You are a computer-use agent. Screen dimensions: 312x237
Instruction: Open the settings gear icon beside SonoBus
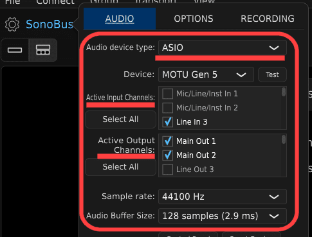(x=12, y=24)
